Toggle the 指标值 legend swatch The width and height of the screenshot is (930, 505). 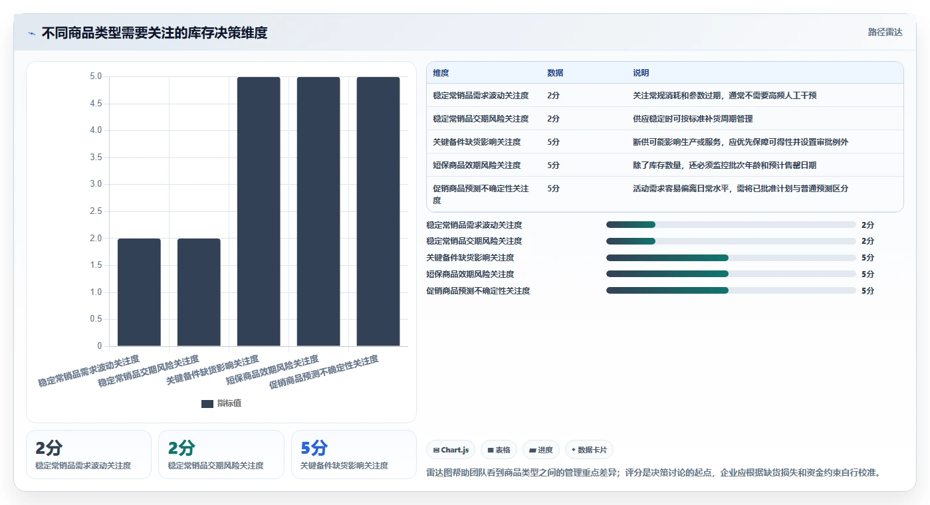coord(207,403)
